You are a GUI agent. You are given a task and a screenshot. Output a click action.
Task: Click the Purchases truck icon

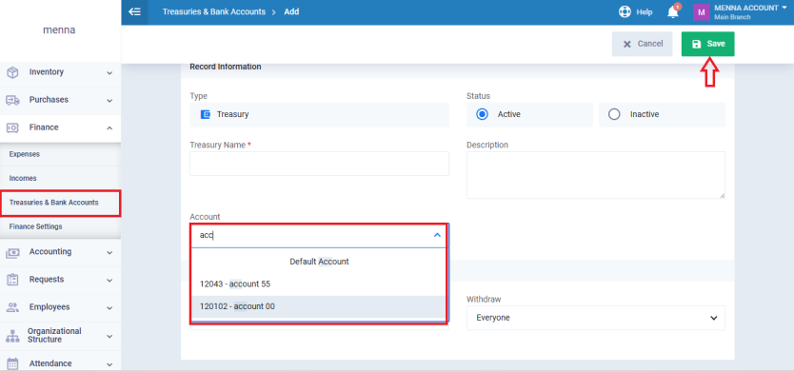12,100
